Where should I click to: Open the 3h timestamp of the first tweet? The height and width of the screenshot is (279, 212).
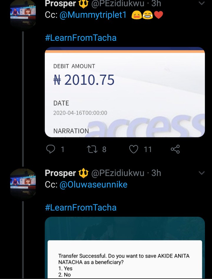point(156,4)
